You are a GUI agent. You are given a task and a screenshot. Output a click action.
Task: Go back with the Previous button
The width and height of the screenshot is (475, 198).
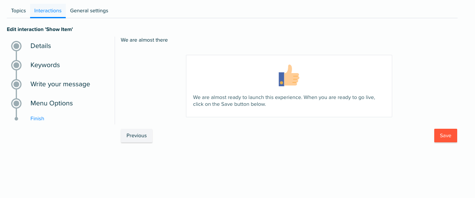click(x=137, y=136)
